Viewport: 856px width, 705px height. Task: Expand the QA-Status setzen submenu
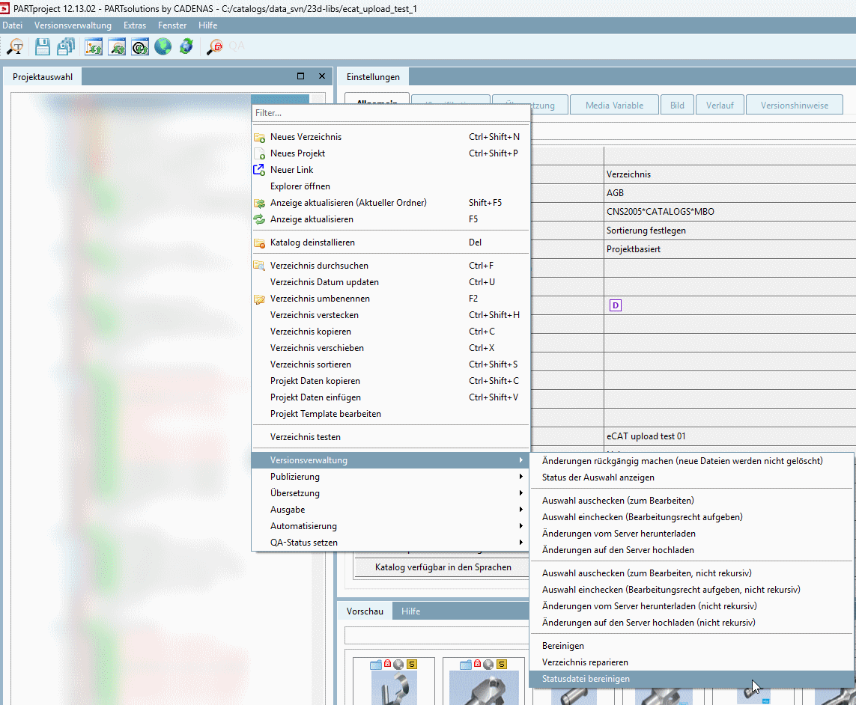click(x=390, y=543)
